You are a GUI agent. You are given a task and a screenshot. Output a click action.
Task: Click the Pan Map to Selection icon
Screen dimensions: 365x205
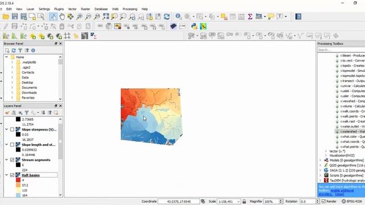pyautogui.click(x=71, y=17)
